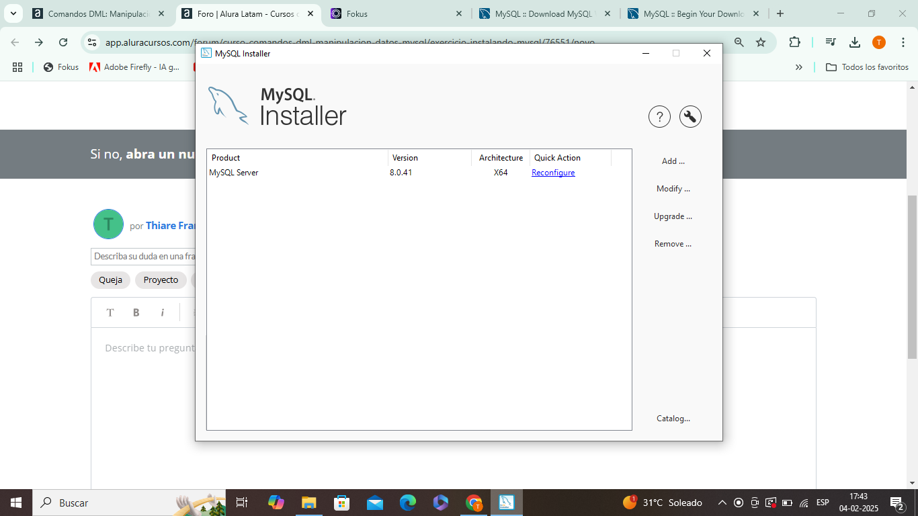This screenshot has height=516, width=918.
Task: Open Task View on the taskbar
Action: point(242,503)
